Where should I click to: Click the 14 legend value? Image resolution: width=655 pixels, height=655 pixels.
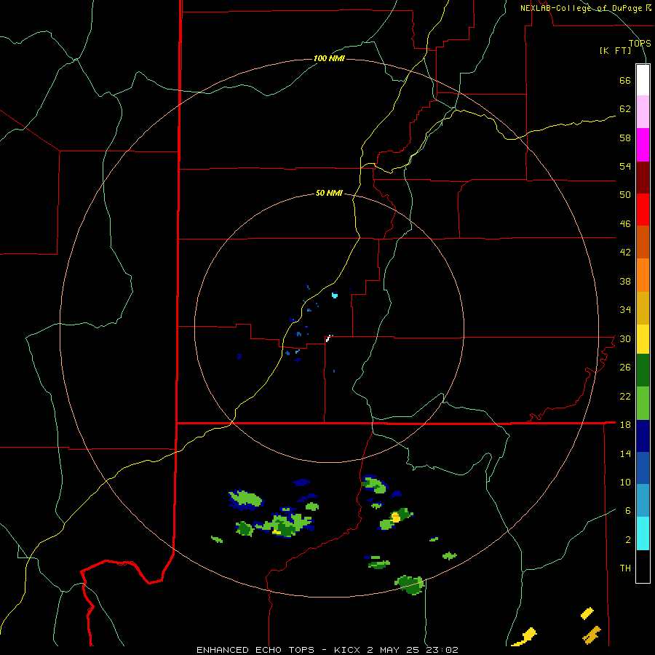pos(625,453)
